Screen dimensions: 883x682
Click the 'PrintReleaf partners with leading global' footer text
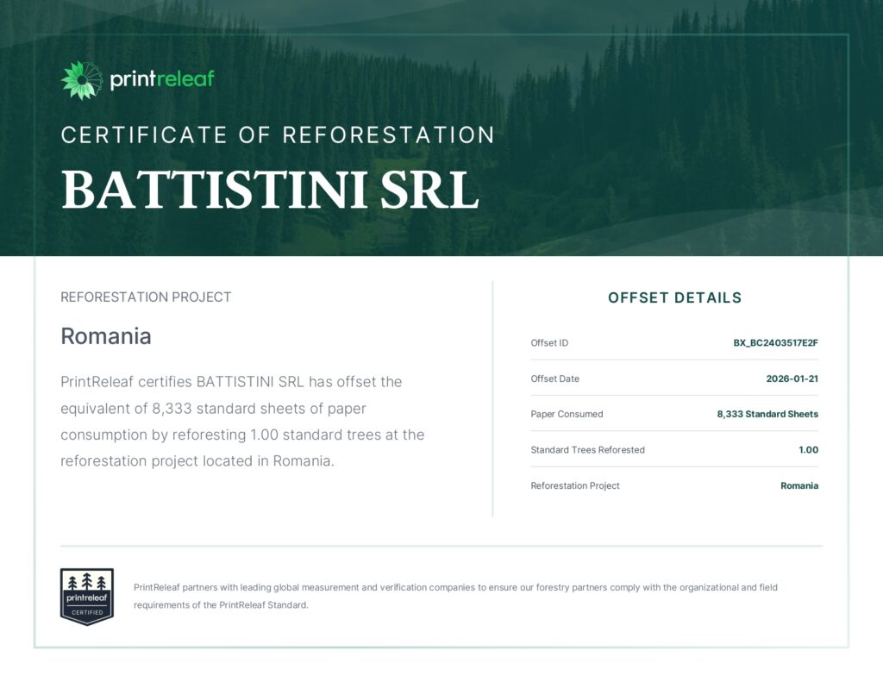(x=455, y=587)
